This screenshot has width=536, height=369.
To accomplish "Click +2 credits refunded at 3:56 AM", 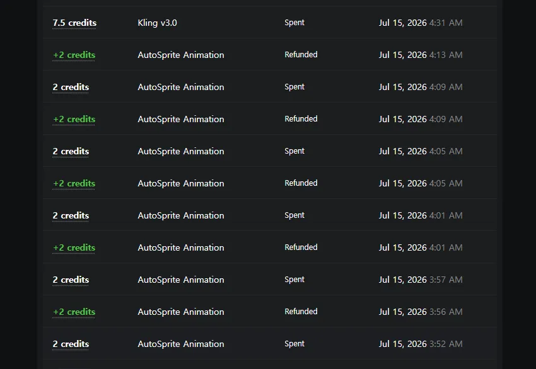I will coord(74,312).
